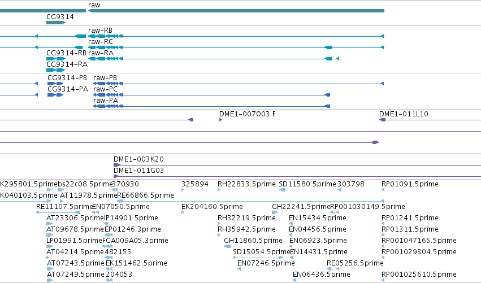Select the DME1-011L10 clone label
The height and width of the screenshot is (283, 481).
pyautogui.click(x=404, y=114)
